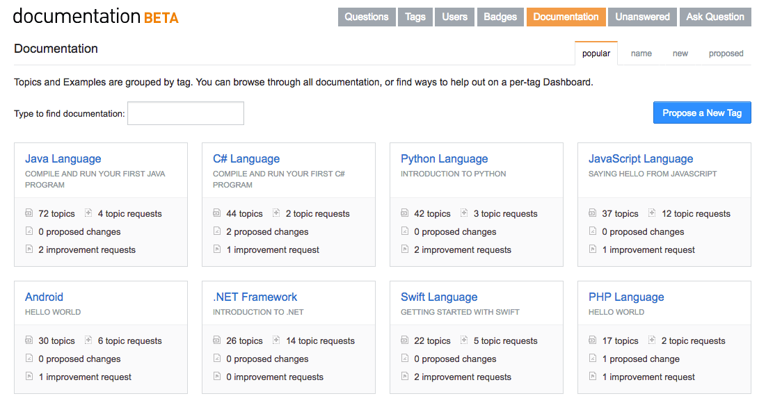Click proposed change icon in PHP Language card
Viewport: 766px width, 403px height.
tap(593, 358)
